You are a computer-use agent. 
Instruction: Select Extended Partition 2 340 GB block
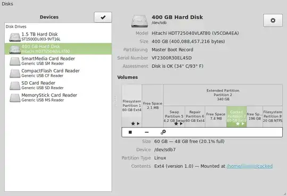pos(223,95)
